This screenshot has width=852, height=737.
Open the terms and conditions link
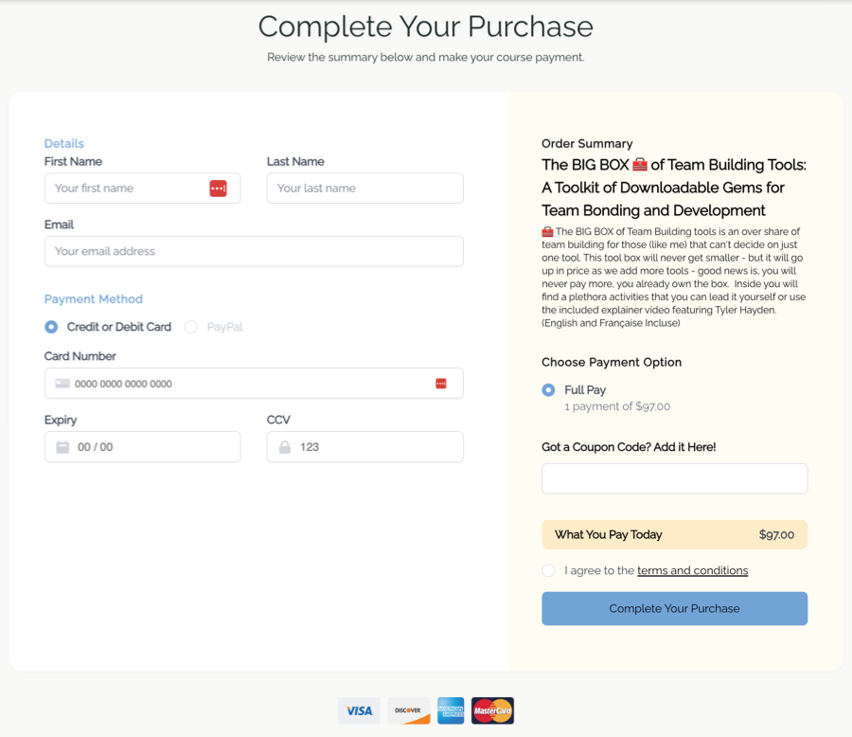coord(692,570)
